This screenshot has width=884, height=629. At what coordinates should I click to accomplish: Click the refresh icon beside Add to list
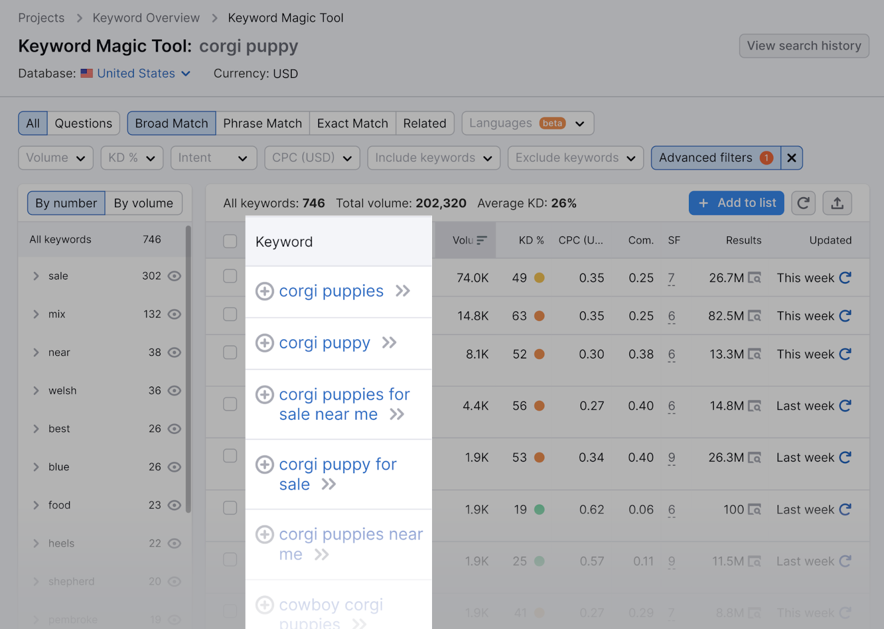[803, 203]
